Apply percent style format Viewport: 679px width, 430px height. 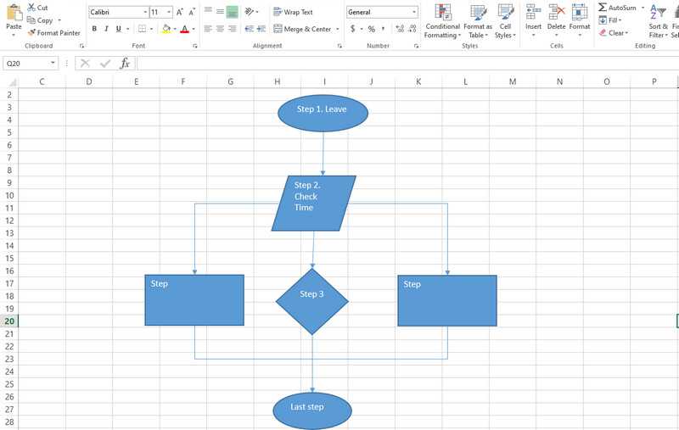(372, 29)
